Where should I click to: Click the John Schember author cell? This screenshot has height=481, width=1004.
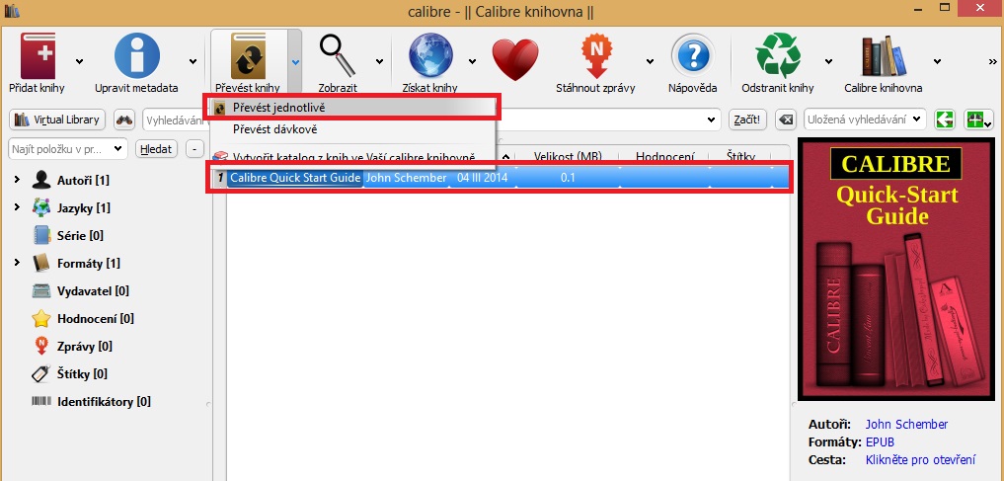[406, 178]
